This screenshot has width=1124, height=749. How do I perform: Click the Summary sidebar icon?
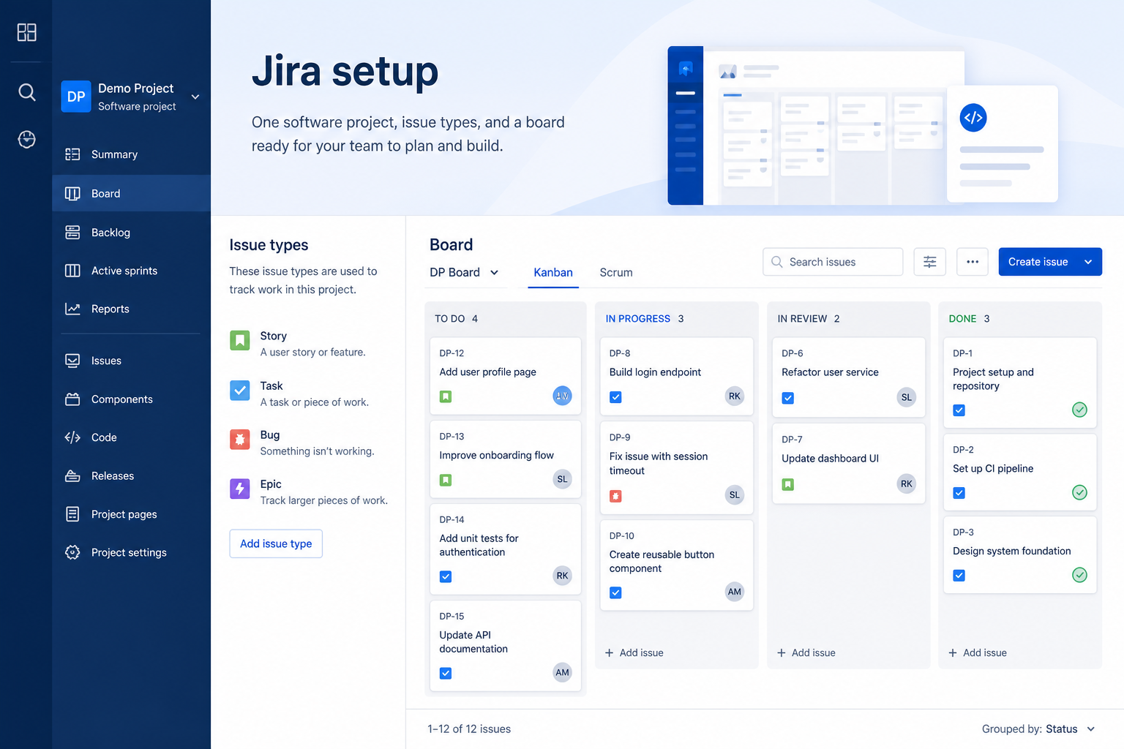point(72,154)
